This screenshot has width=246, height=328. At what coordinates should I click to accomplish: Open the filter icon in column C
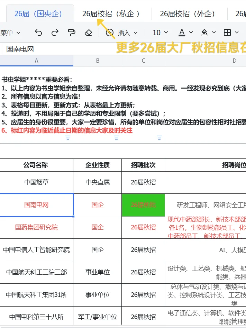(160, 138)
